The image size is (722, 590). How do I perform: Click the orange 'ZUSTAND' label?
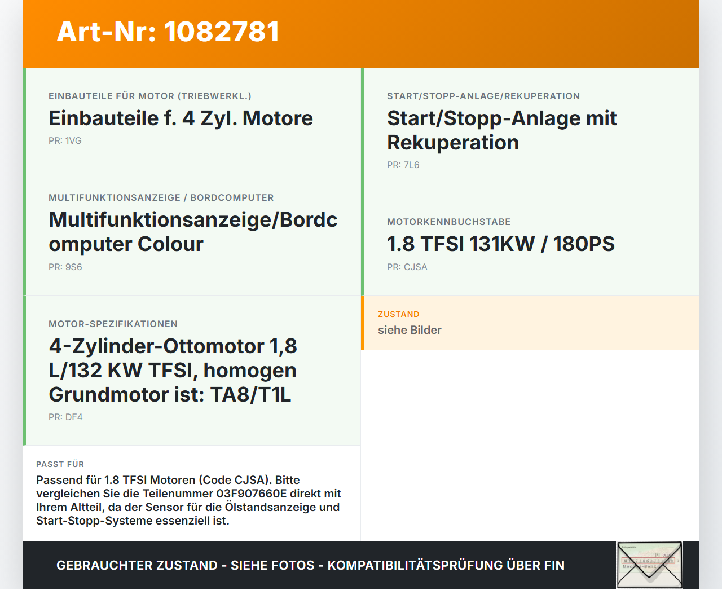pyautogui.click(x=399, y=314)
